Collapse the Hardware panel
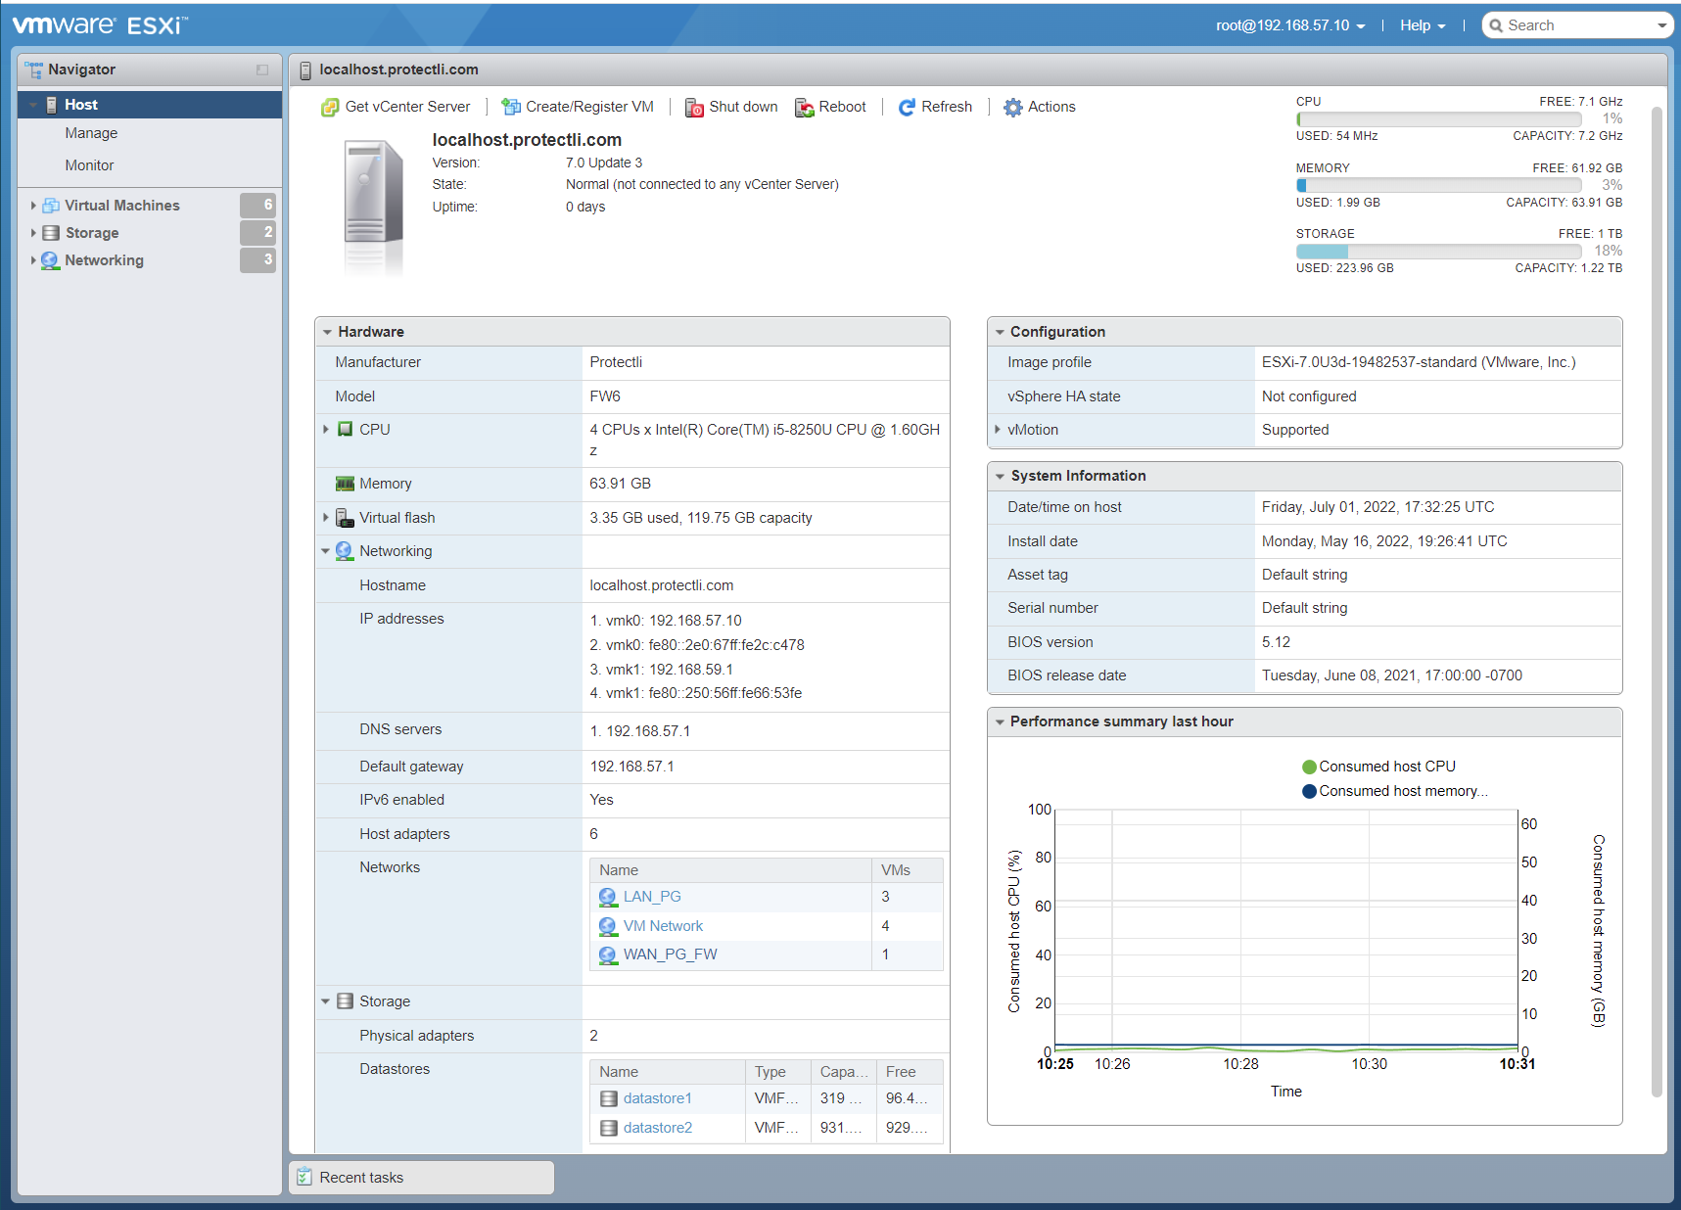 (x=327, y=333)
